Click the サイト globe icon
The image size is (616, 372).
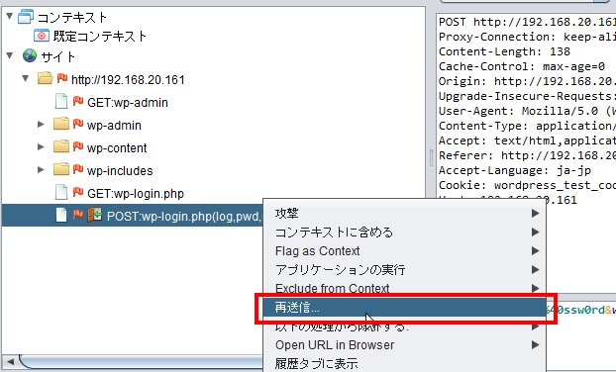30,55
